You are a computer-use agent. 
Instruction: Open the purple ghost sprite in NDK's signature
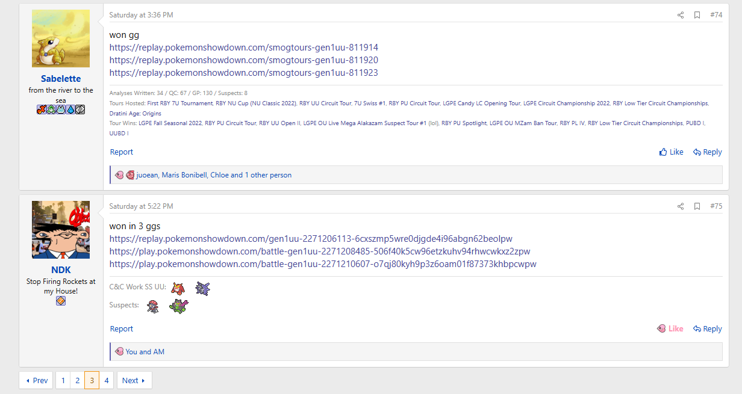(202, 289)
